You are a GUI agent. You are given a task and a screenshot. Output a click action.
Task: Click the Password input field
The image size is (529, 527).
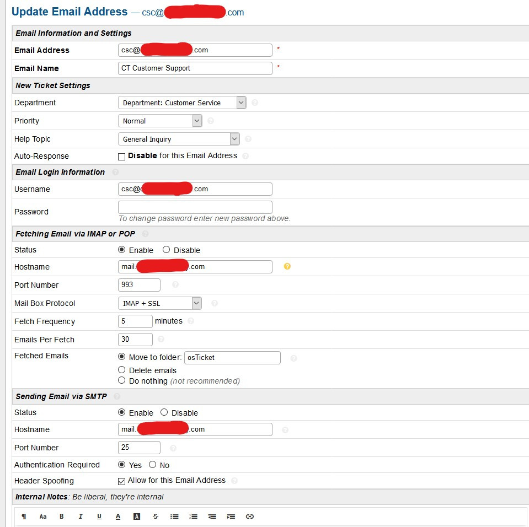195,207
